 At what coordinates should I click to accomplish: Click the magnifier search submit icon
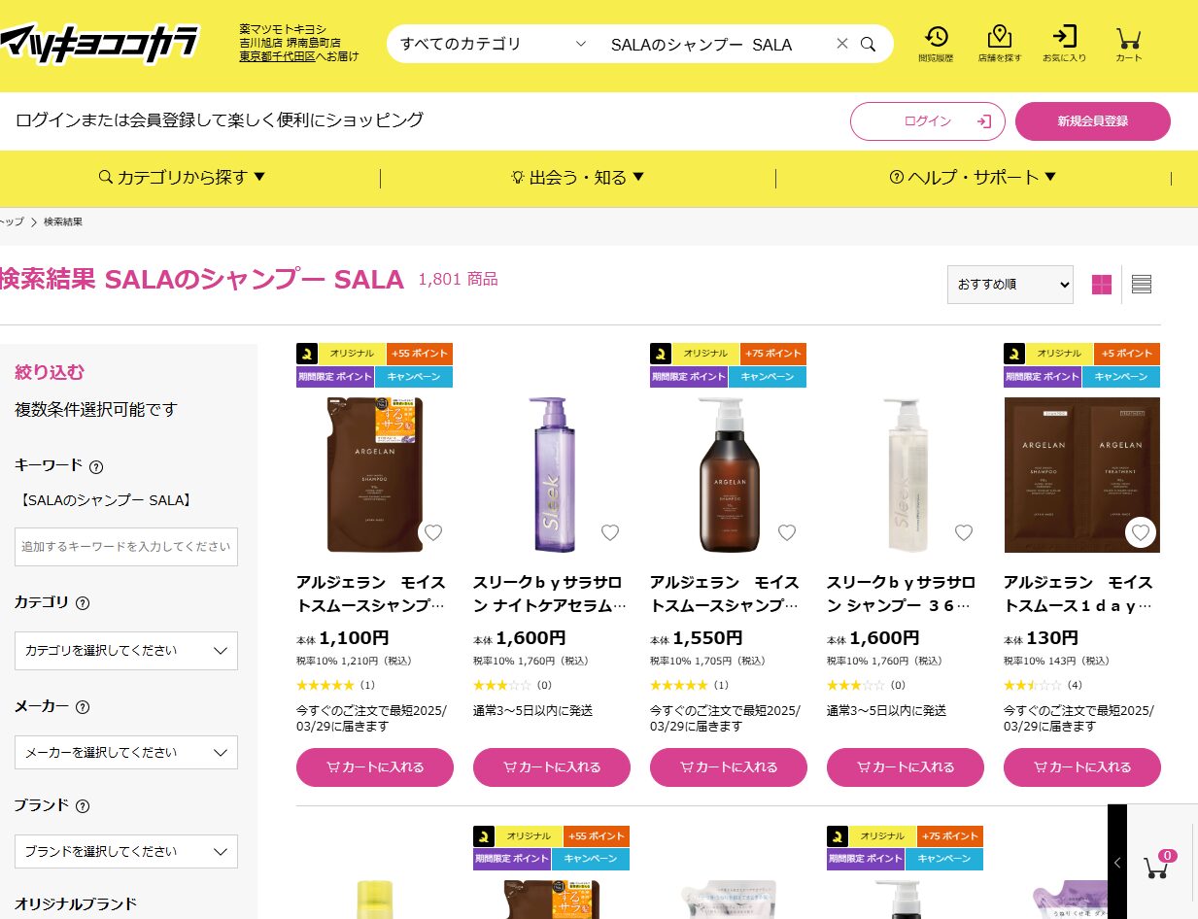coord(869,44)
